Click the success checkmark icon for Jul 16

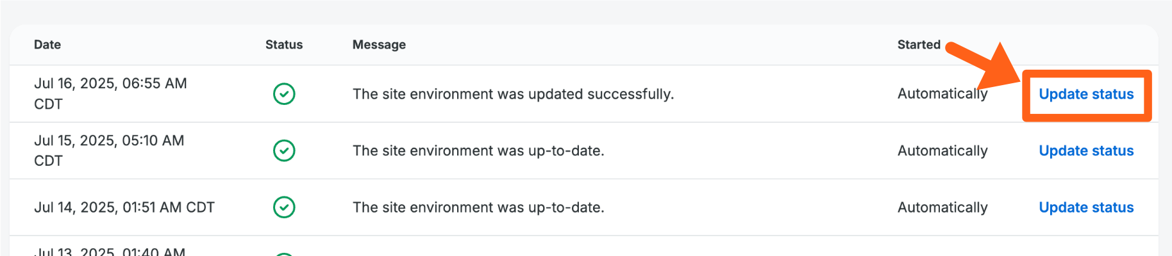point(284,94)
